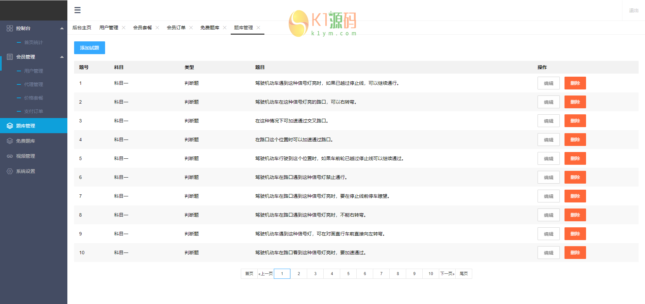Toggle the hamburger sidebar menu icon
This screenshot has width=645, height=304.
pyautogui.click(x=77, y=10)
